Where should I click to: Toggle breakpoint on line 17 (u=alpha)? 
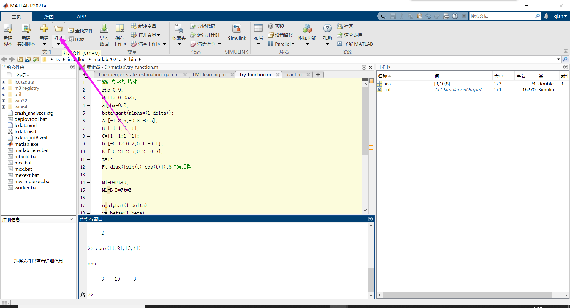pos(89,206)
